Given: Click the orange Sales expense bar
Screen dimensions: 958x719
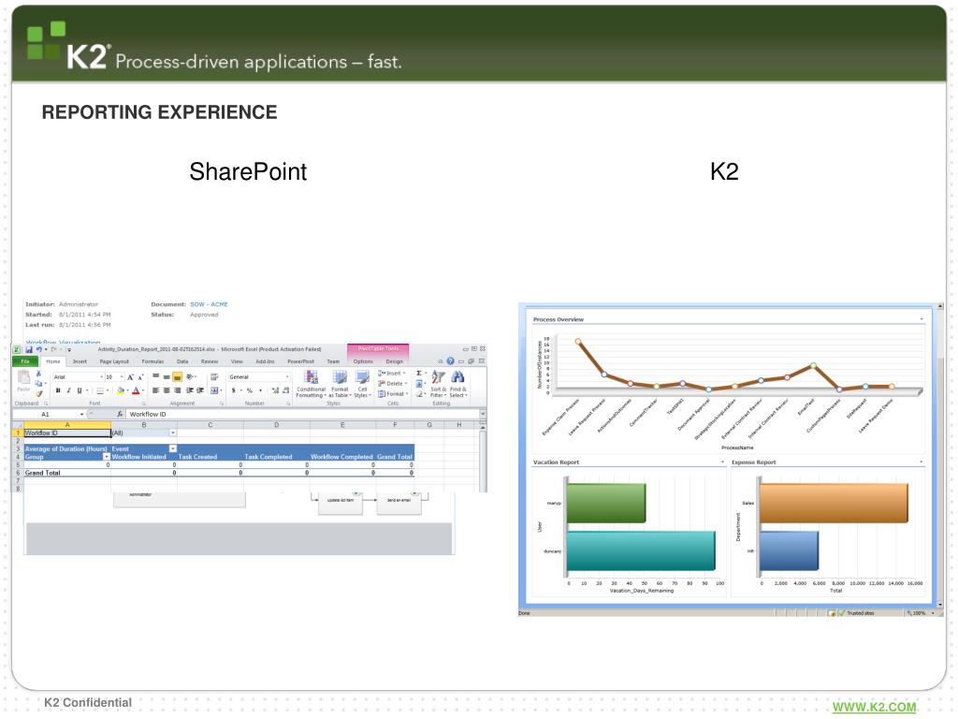Looking at the screenshot, I should (834, 503).
